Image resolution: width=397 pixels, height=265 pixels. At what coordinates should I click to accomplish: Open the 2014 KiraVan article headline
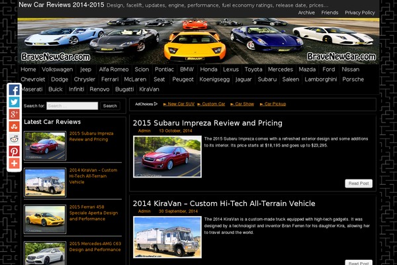pyautogui.click(x=224, y=203)
